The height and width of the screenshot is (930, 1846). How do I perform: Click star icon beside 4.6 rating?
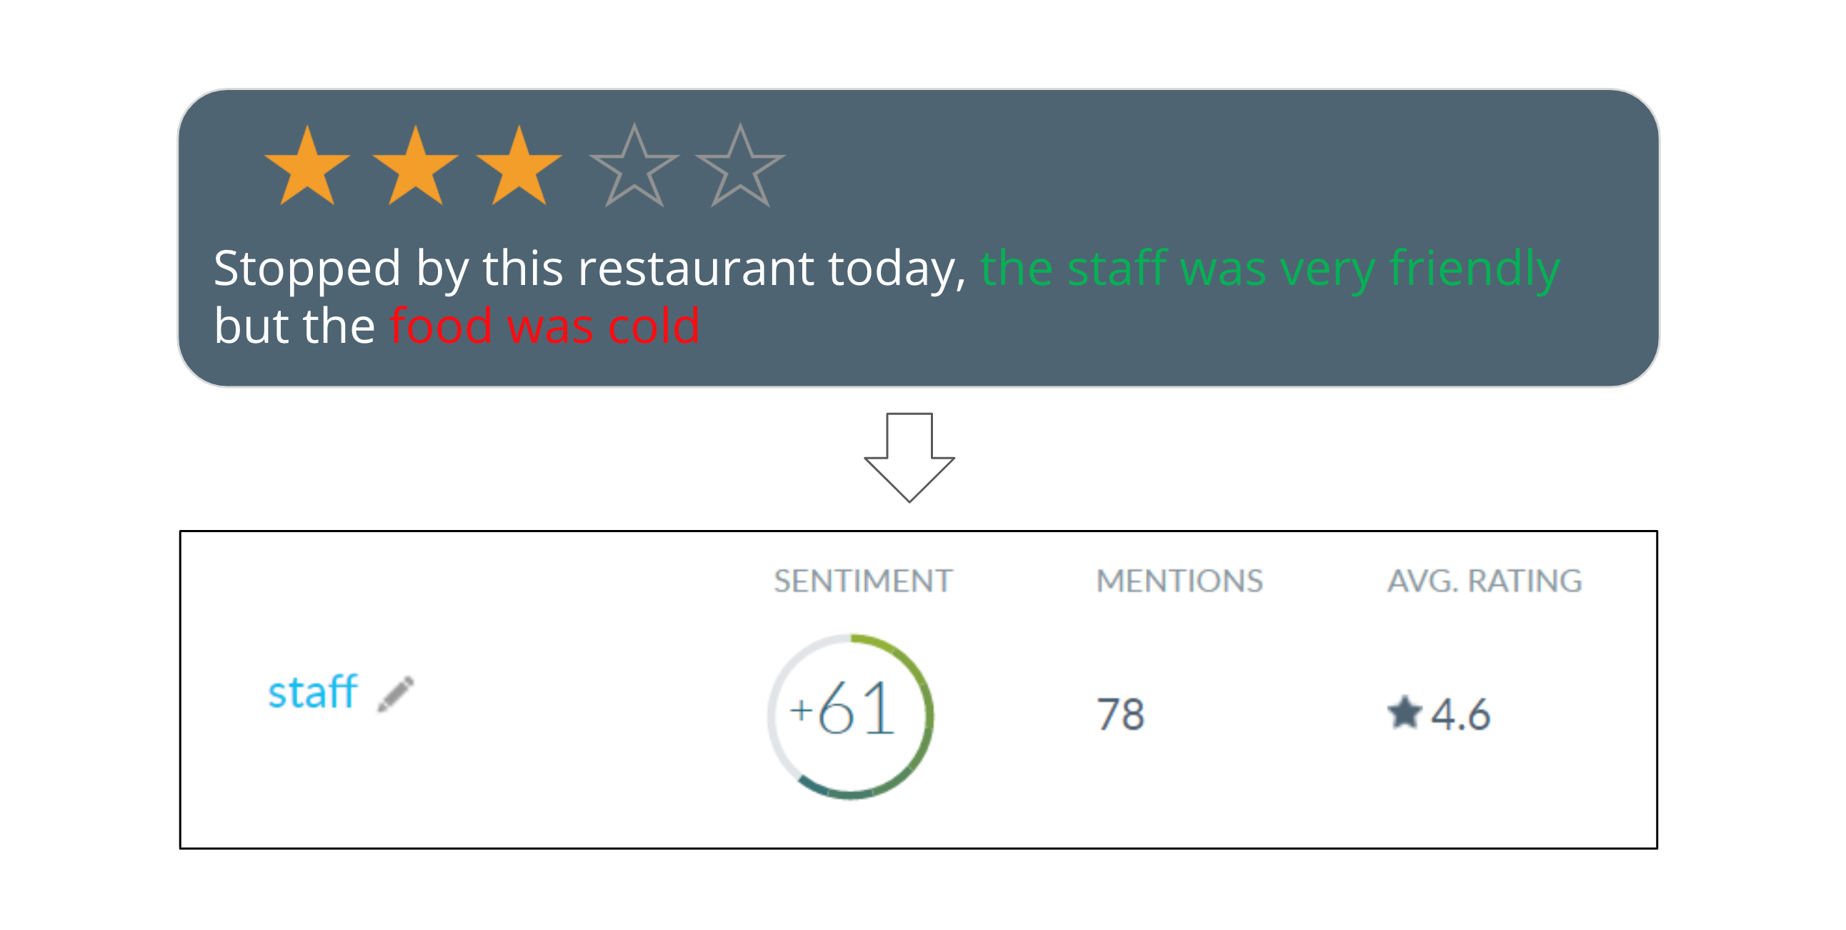[1405, 712]
